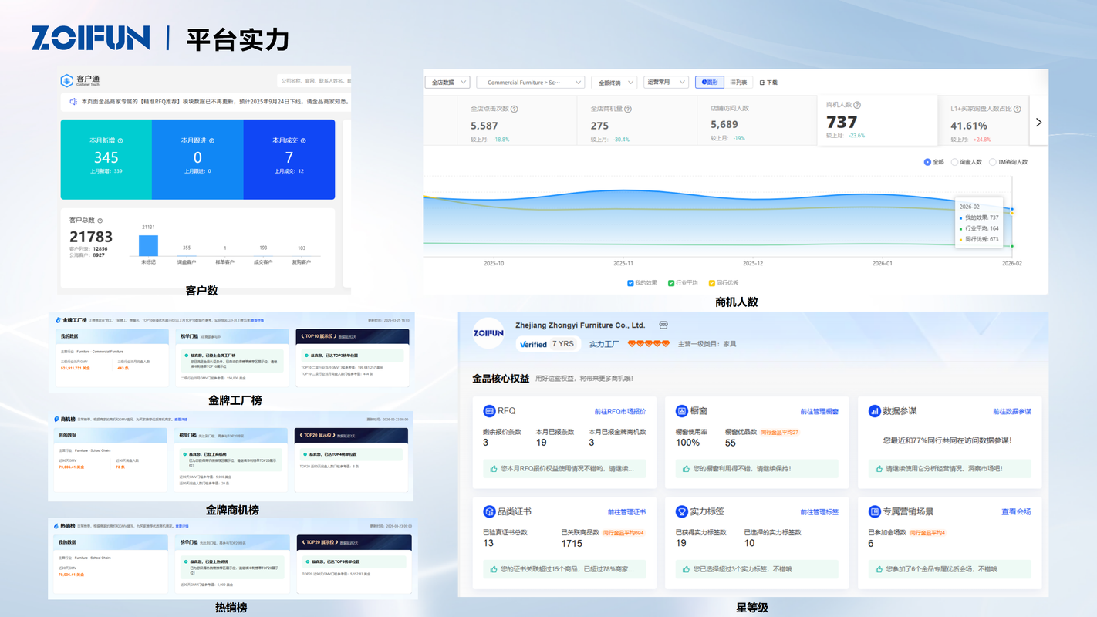Select the 店铺访问人数 metric card

pos(756,120)
